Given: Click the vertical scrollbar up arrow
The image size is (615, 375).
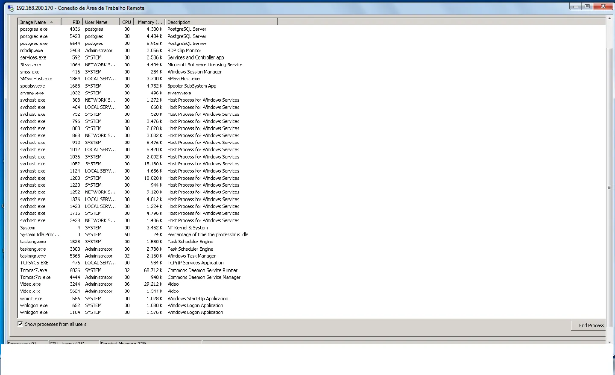Looking at the screenshot, I should coord(609,19).
